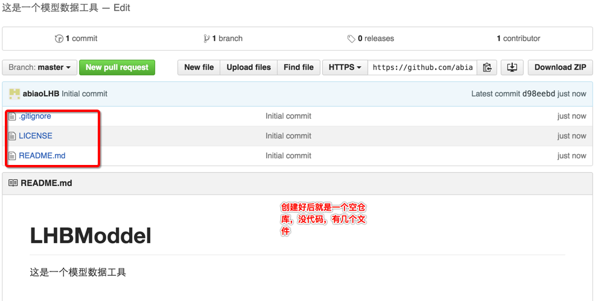This screenshot has height=301, width=604.
Task: Click 'Initial commit' message in LICENSE row
Action: pyautogui.click(x=288, y=135)
